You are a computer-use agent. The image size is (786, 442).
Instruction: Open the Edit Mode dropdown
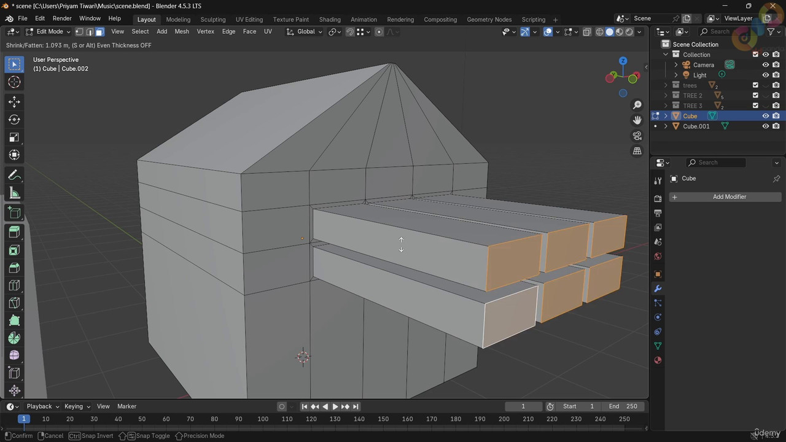tap(49, 32)
